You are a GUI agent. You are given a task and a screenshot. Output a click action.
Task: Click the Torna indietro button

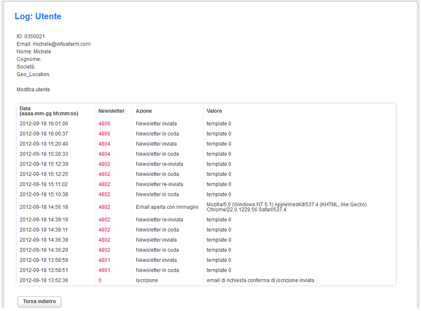tap(39, 302)
